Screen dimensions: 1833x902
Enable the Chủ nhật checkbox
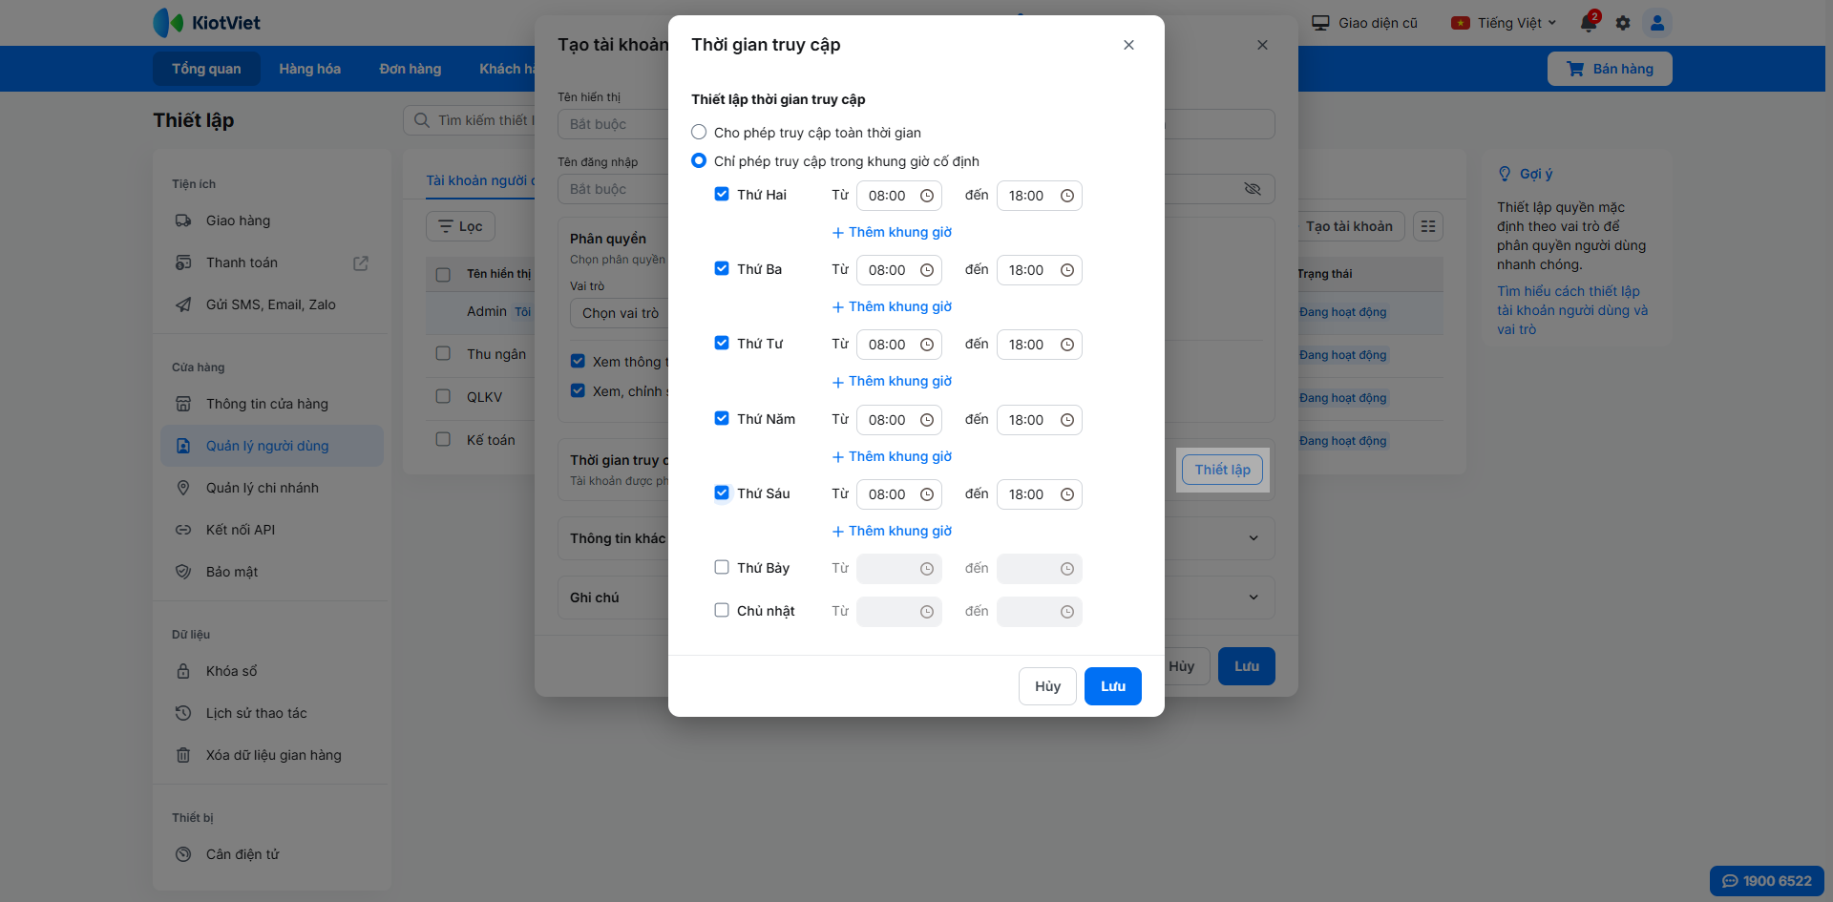coord(722,611)
